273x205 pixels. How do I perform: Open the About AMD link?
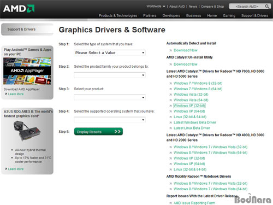(177, 7)
